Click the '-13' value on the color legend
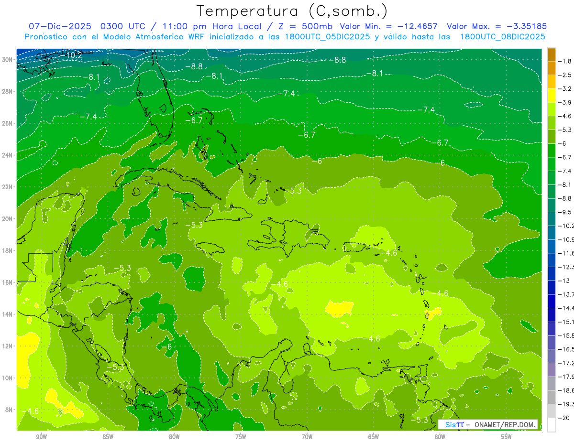 [564, 280]
